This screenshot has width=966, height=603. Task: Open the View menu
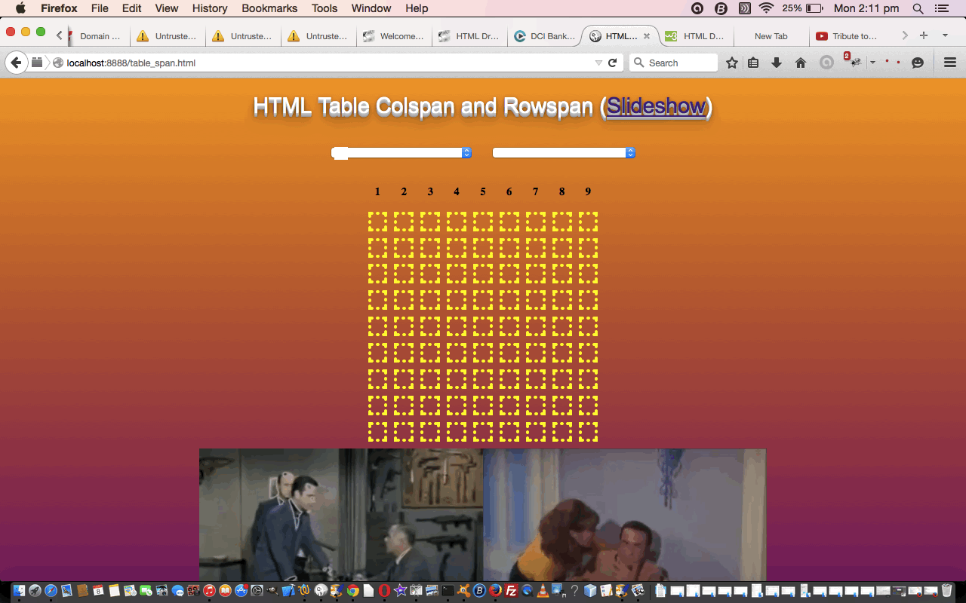167,8
